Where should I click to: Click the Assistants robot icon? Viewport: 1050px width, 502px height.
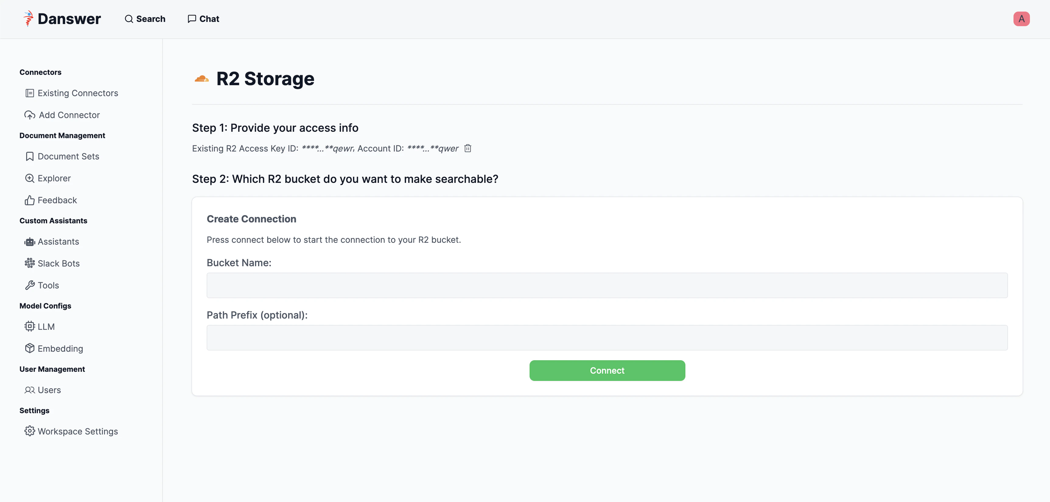pyautogui.click(x=29, y=242)
